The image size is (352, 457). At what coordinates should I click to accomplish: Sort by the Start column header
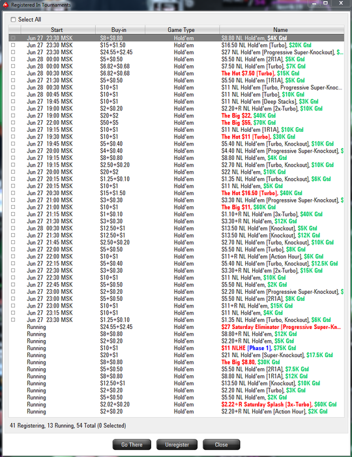[x=58, y=30]
